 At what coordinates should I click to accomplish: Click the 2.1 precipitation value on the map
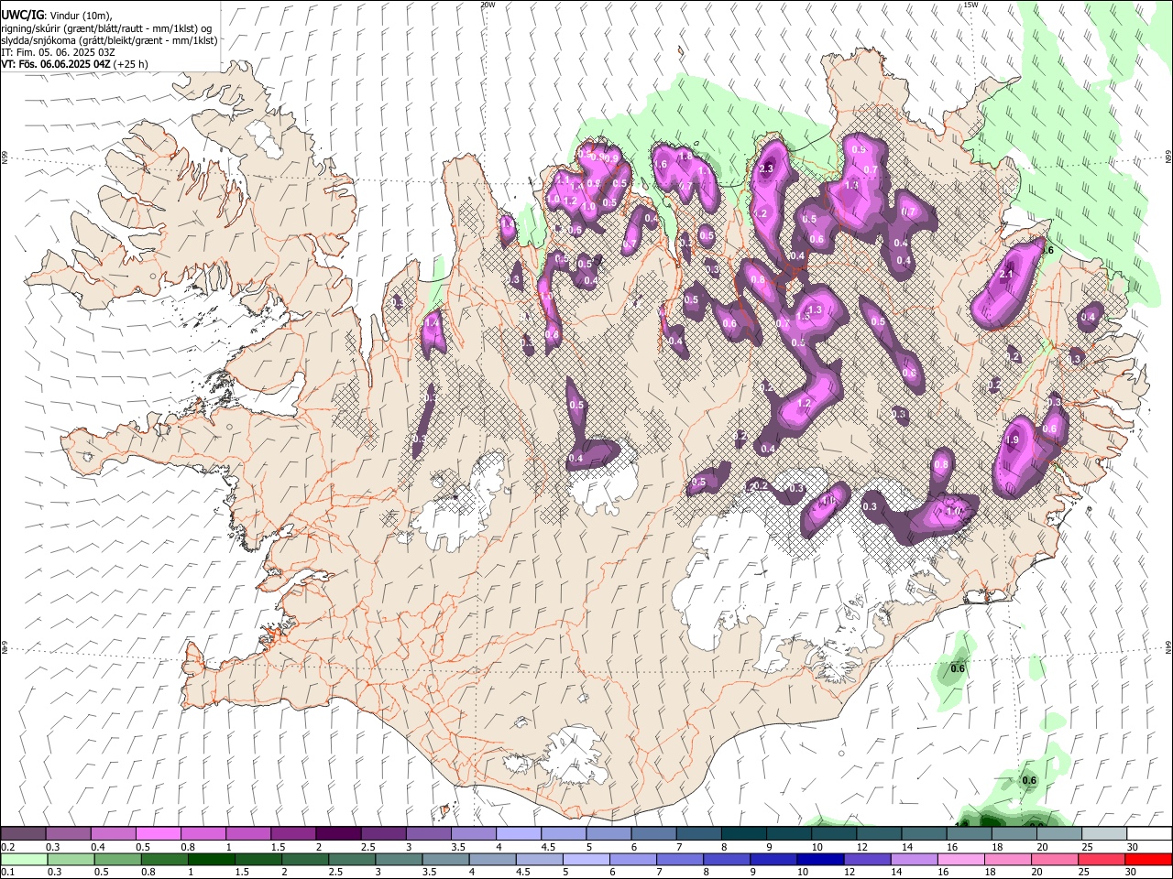[x=1006, y=274]
